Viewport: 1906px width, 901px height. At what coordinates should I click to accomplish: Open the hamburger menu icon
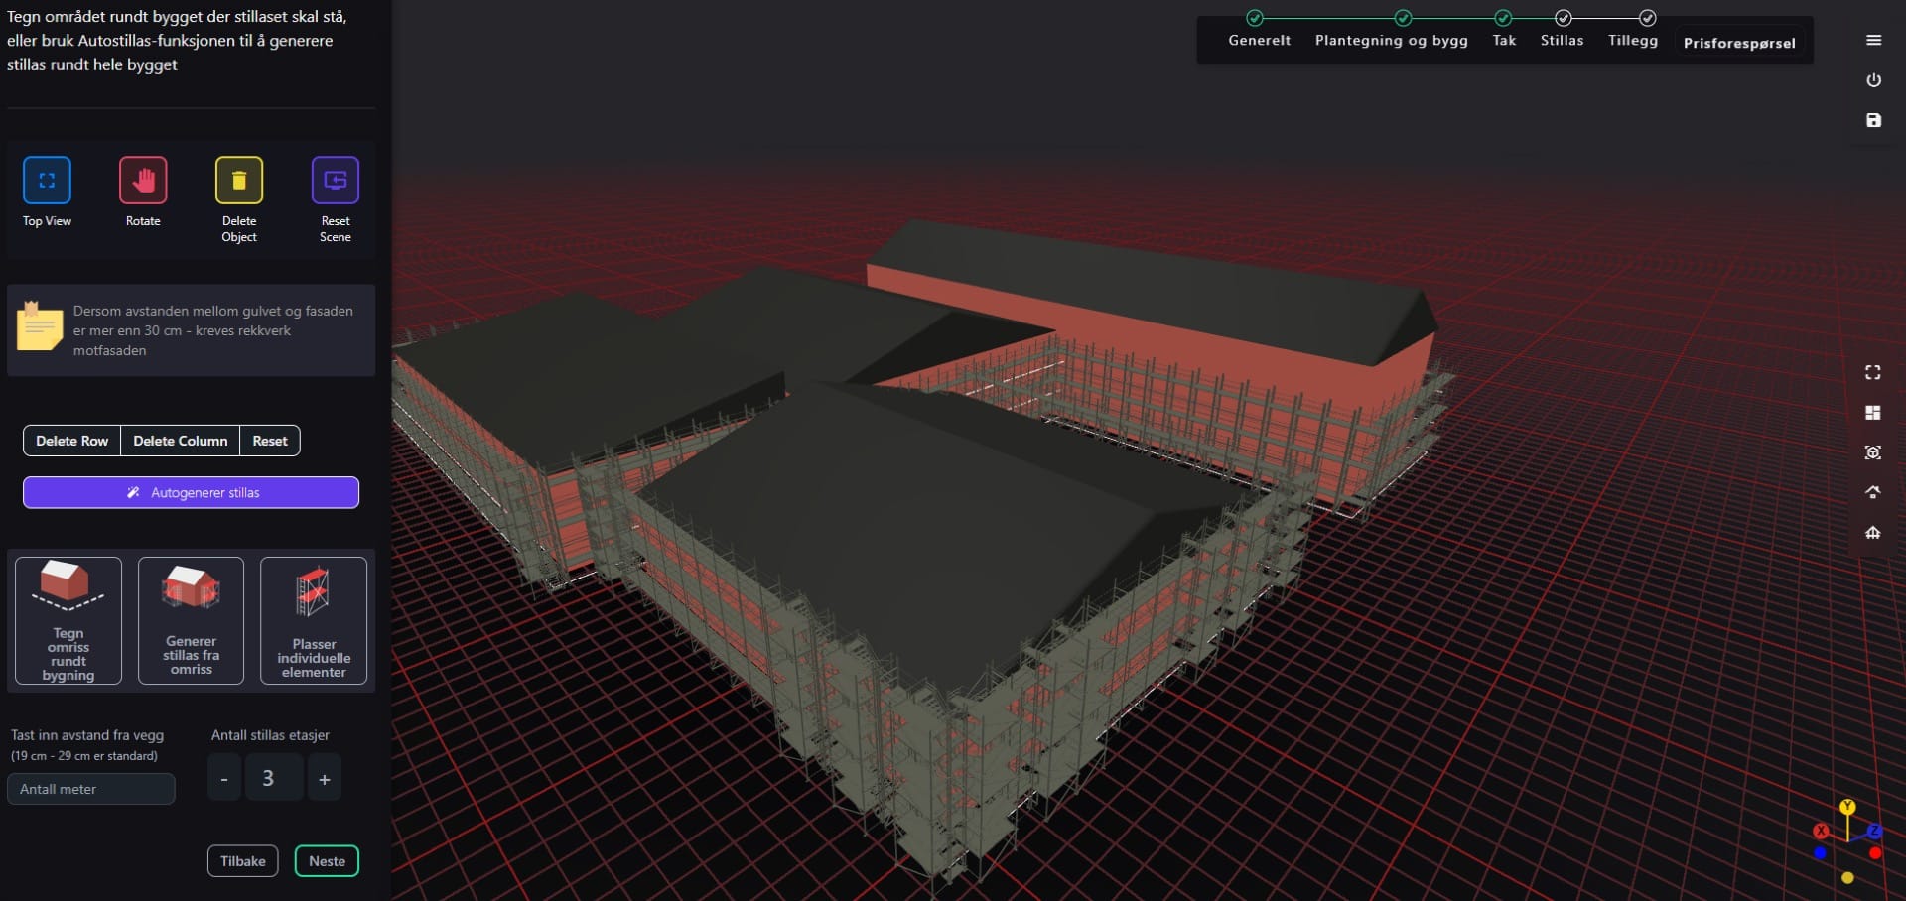(1873, 41)
